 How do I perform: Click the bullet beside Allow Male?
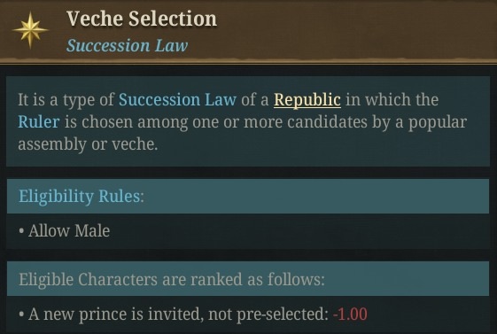tap(21, 231)
